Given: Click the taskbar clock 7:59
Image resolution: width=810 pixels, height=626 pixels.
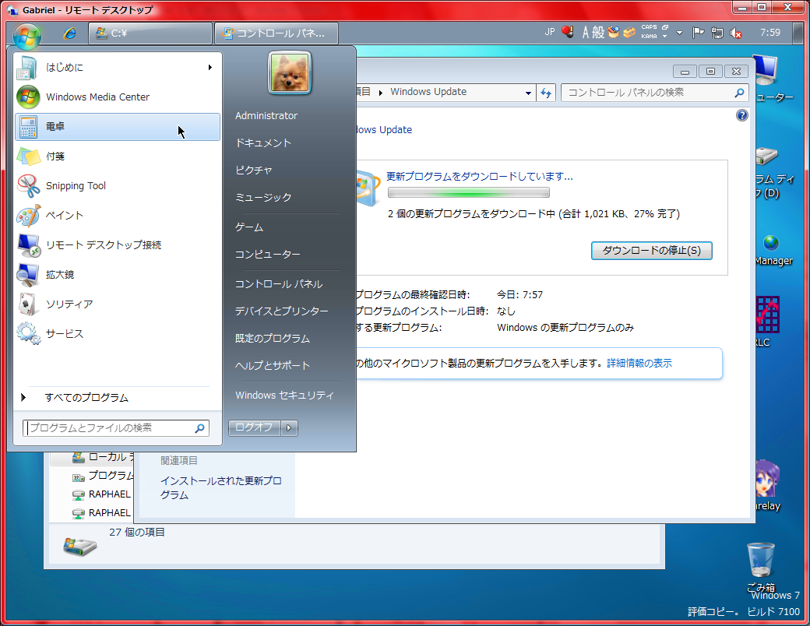Looking at the screenshot, I should pyautogui.click(x=769, y=33).
